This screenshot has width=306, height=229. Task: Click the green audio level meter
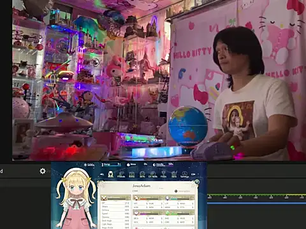[257, 195]
